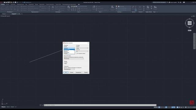The height and width of the screenshot is (110, 196).
Task: Open the Параметризация ribbon tab
Action: [x=21, y=4]
